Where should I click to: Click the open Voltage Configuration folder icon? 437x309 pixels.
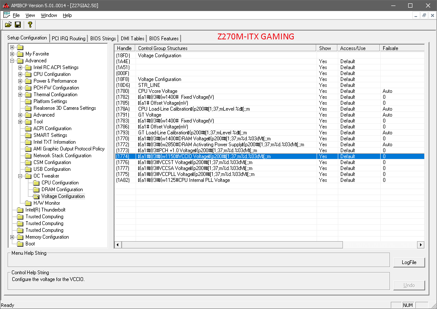pos(36,196)
